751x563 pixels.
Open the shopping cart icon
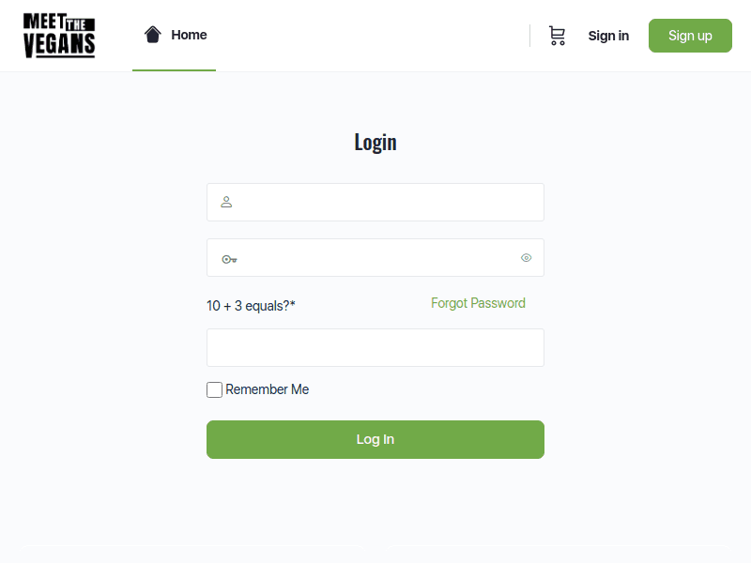click(x=557, y=36)
